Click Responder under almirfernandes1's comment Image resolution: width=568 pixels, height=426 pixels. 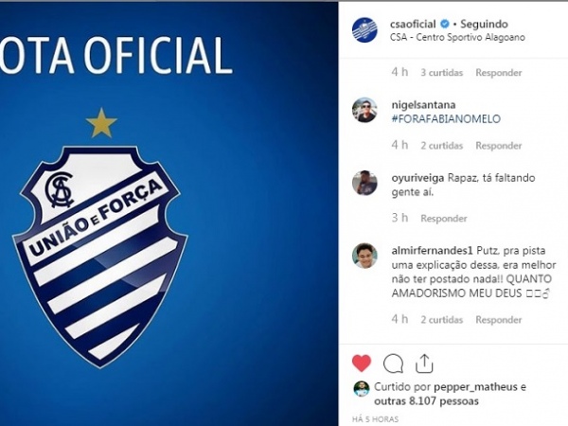coord(499,320)
